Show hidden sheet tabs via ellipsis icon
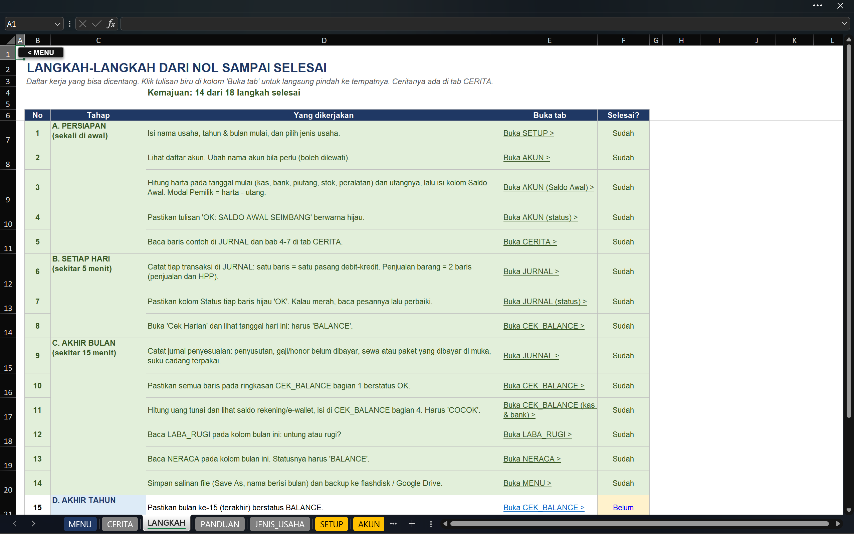Image resolution: width=854 pixels, height=534 pixels. click(x=393, y=524)
